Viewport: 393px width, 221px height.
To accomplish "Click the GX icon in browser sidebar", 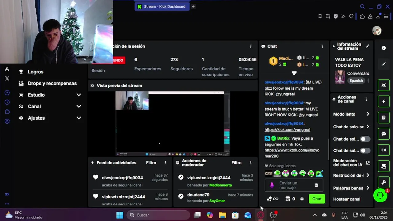I will [x=7, y=194].
